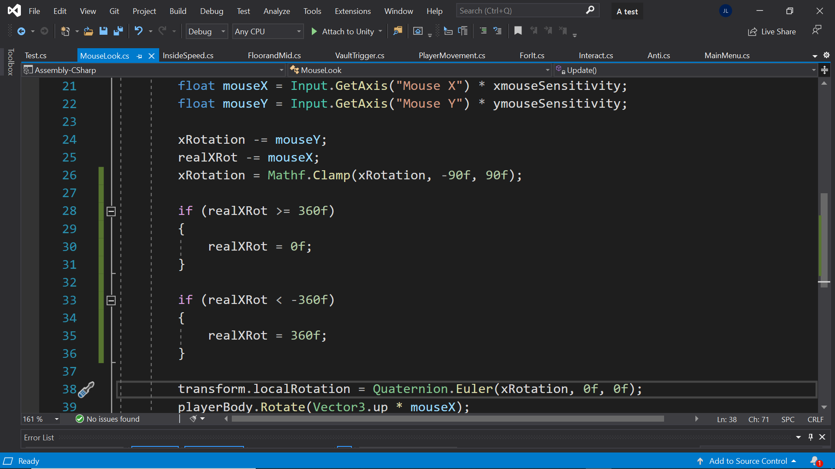Toggle pin on MouseLook.cs tab

click(139, 56)
